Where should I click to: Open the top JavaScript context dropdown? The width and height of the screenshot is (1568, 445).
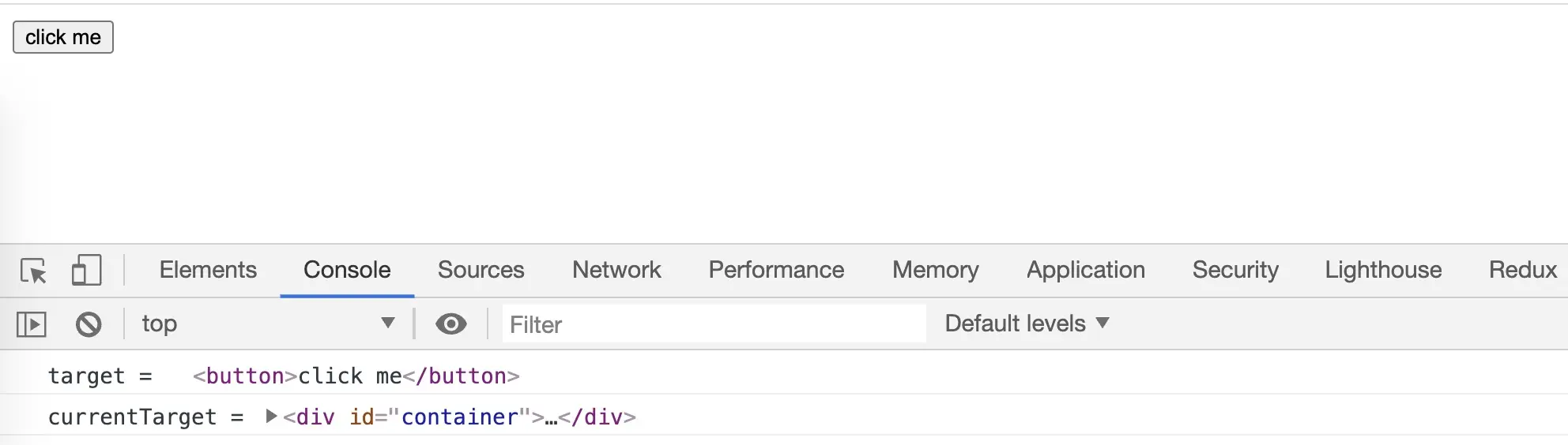pyautogui.click(x=267, y=323)
